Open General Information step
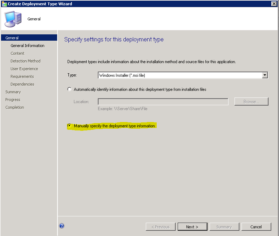This screenshot has height=236, width=279. (x=27, y=46)
